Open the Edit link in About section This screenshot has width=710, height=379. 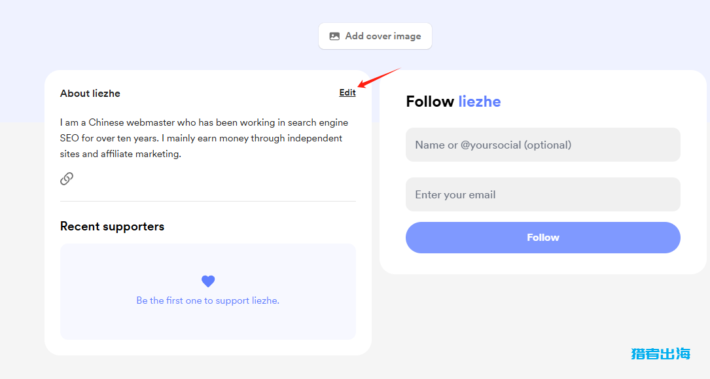(347, 92)
